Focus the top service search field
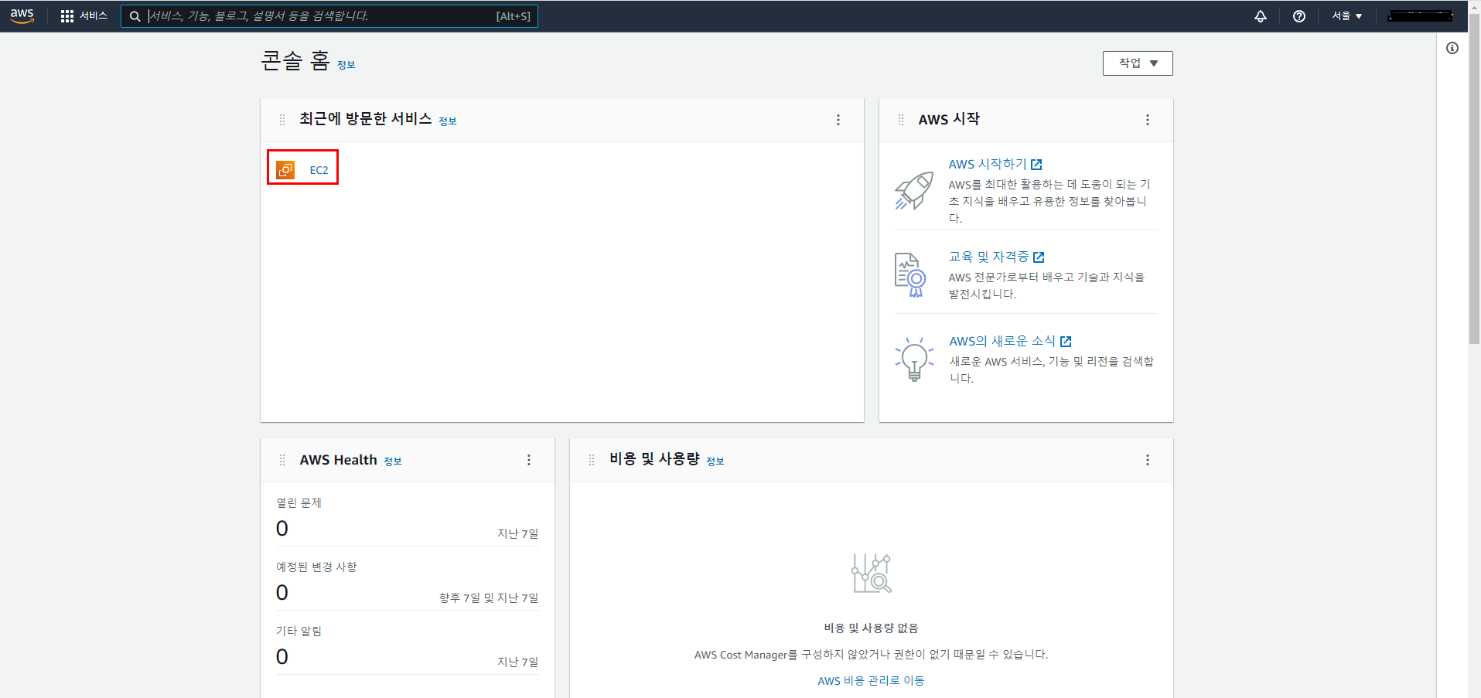Screen dimensions: 1481x698 (329, 16)
